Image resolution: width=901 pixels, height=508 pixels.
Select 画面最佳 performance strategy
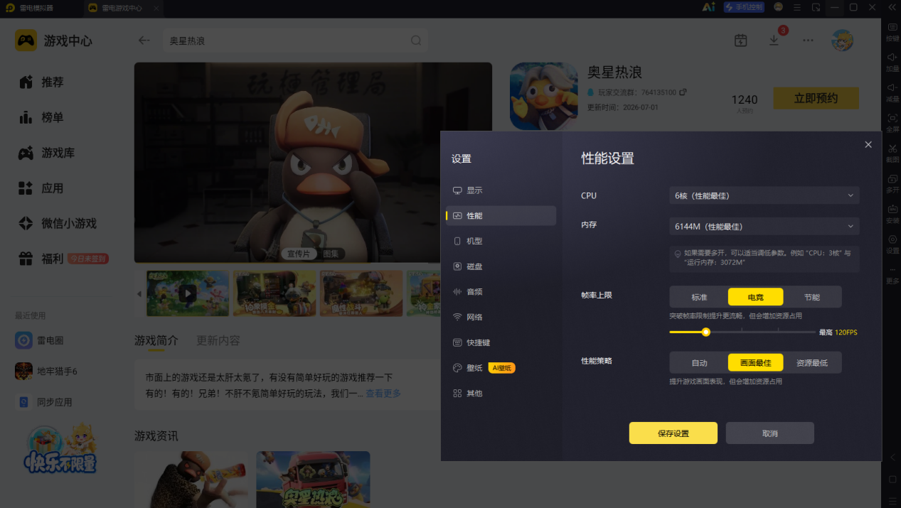point(755,362)
